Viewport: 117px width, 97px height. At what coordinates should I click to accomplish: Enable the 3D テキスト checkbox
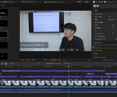pyautogui.click(x=94, y=43)
